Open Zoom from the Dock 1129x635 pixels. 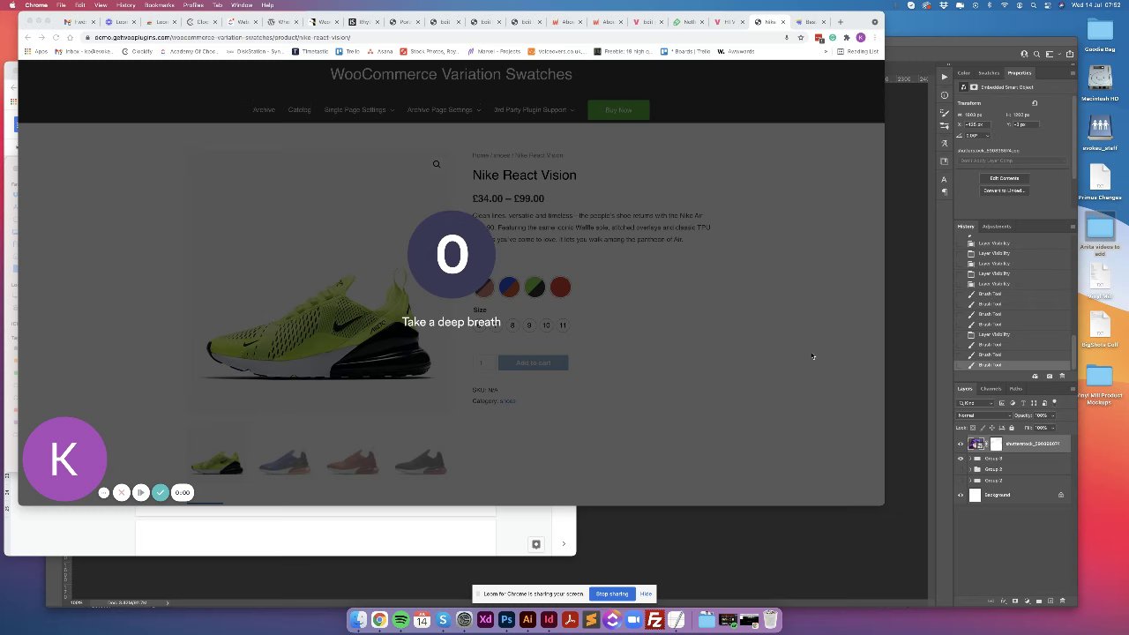[633, 621]
